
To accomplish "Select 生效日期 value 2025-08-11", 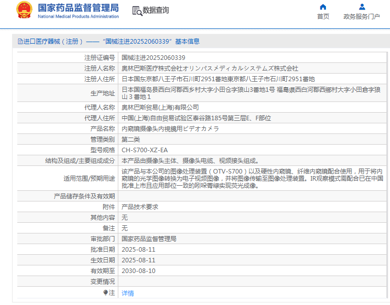I will 138,260.
